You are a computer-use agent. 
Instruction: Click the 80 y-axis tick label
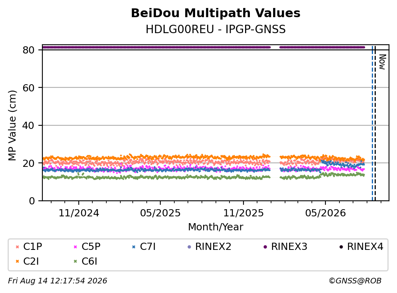(28, 50)
